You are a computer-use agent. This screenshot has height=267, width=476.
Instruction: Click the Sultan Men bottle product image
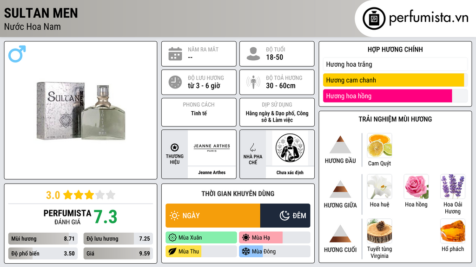81,111
